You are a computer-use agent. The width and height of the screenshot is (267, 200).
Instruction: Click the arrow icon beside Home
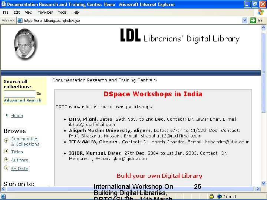pos(6,115)
